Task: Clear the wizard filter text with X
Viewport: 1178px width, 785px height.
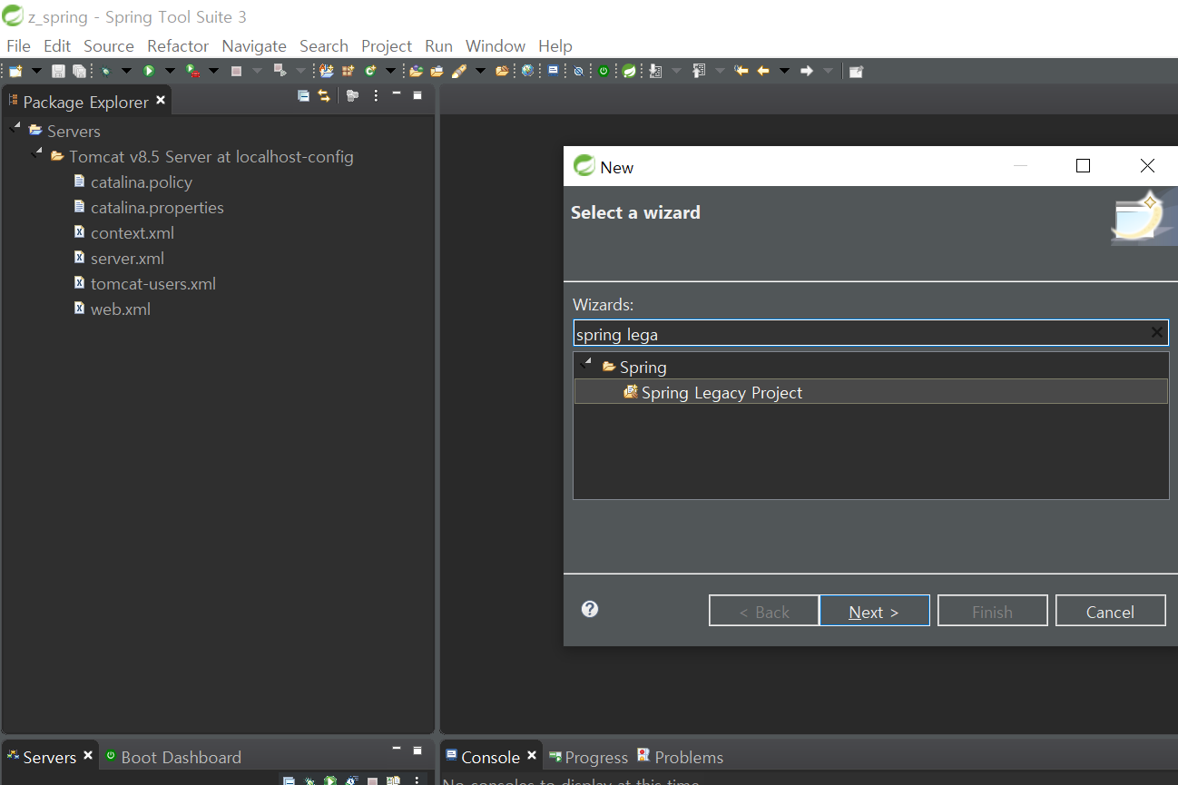Action: click(x=1156, y=333)
